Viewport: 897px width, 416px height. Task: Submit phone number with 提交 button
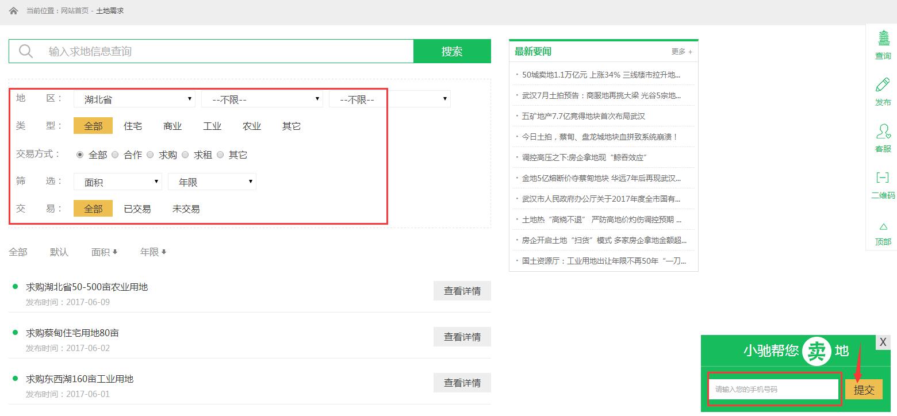pos(864,390)
